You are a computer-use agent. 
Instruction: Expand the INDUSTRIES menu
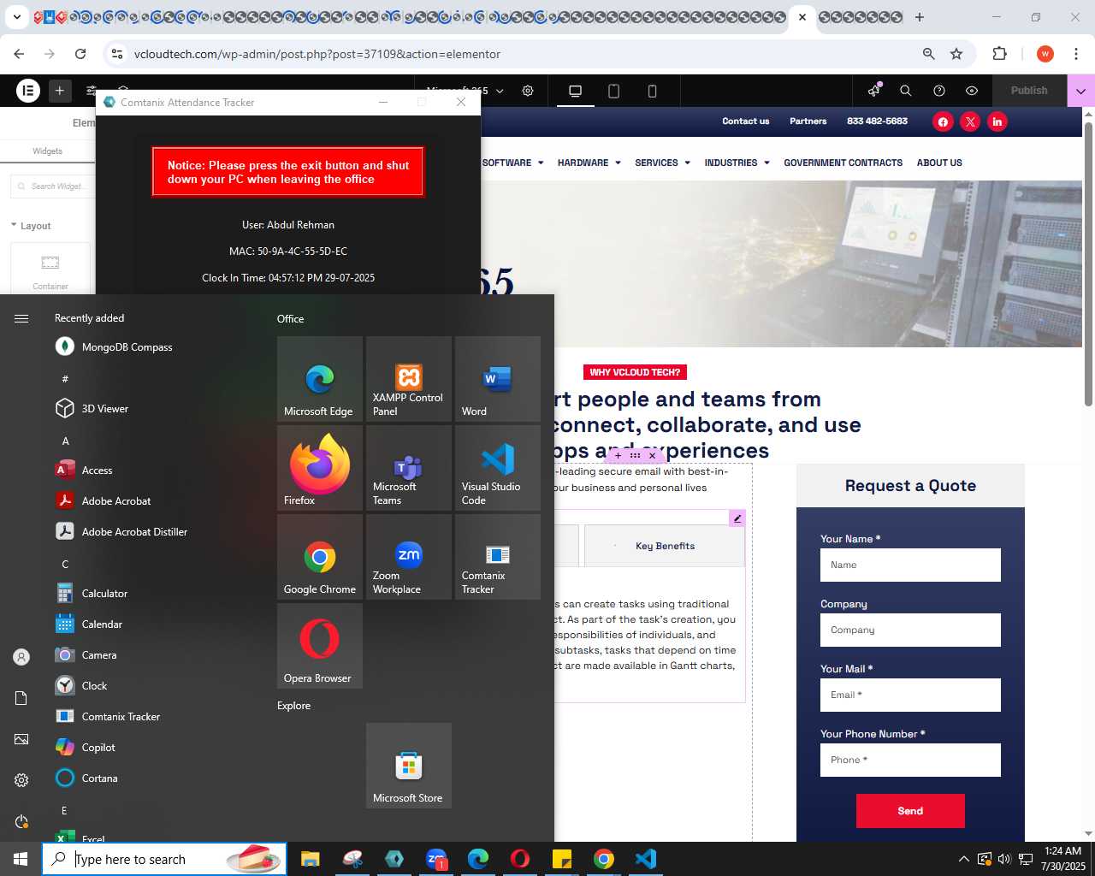pos(737,163)
